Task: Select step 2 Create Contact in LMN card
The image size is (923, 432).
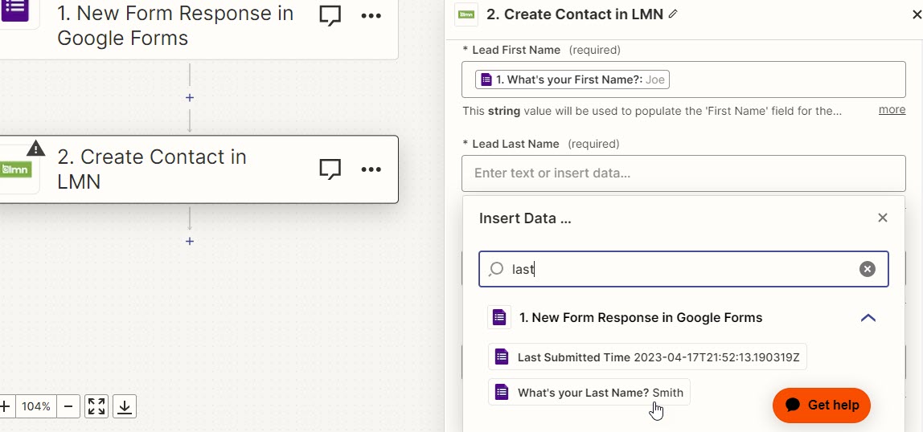Action: (199, 170)
